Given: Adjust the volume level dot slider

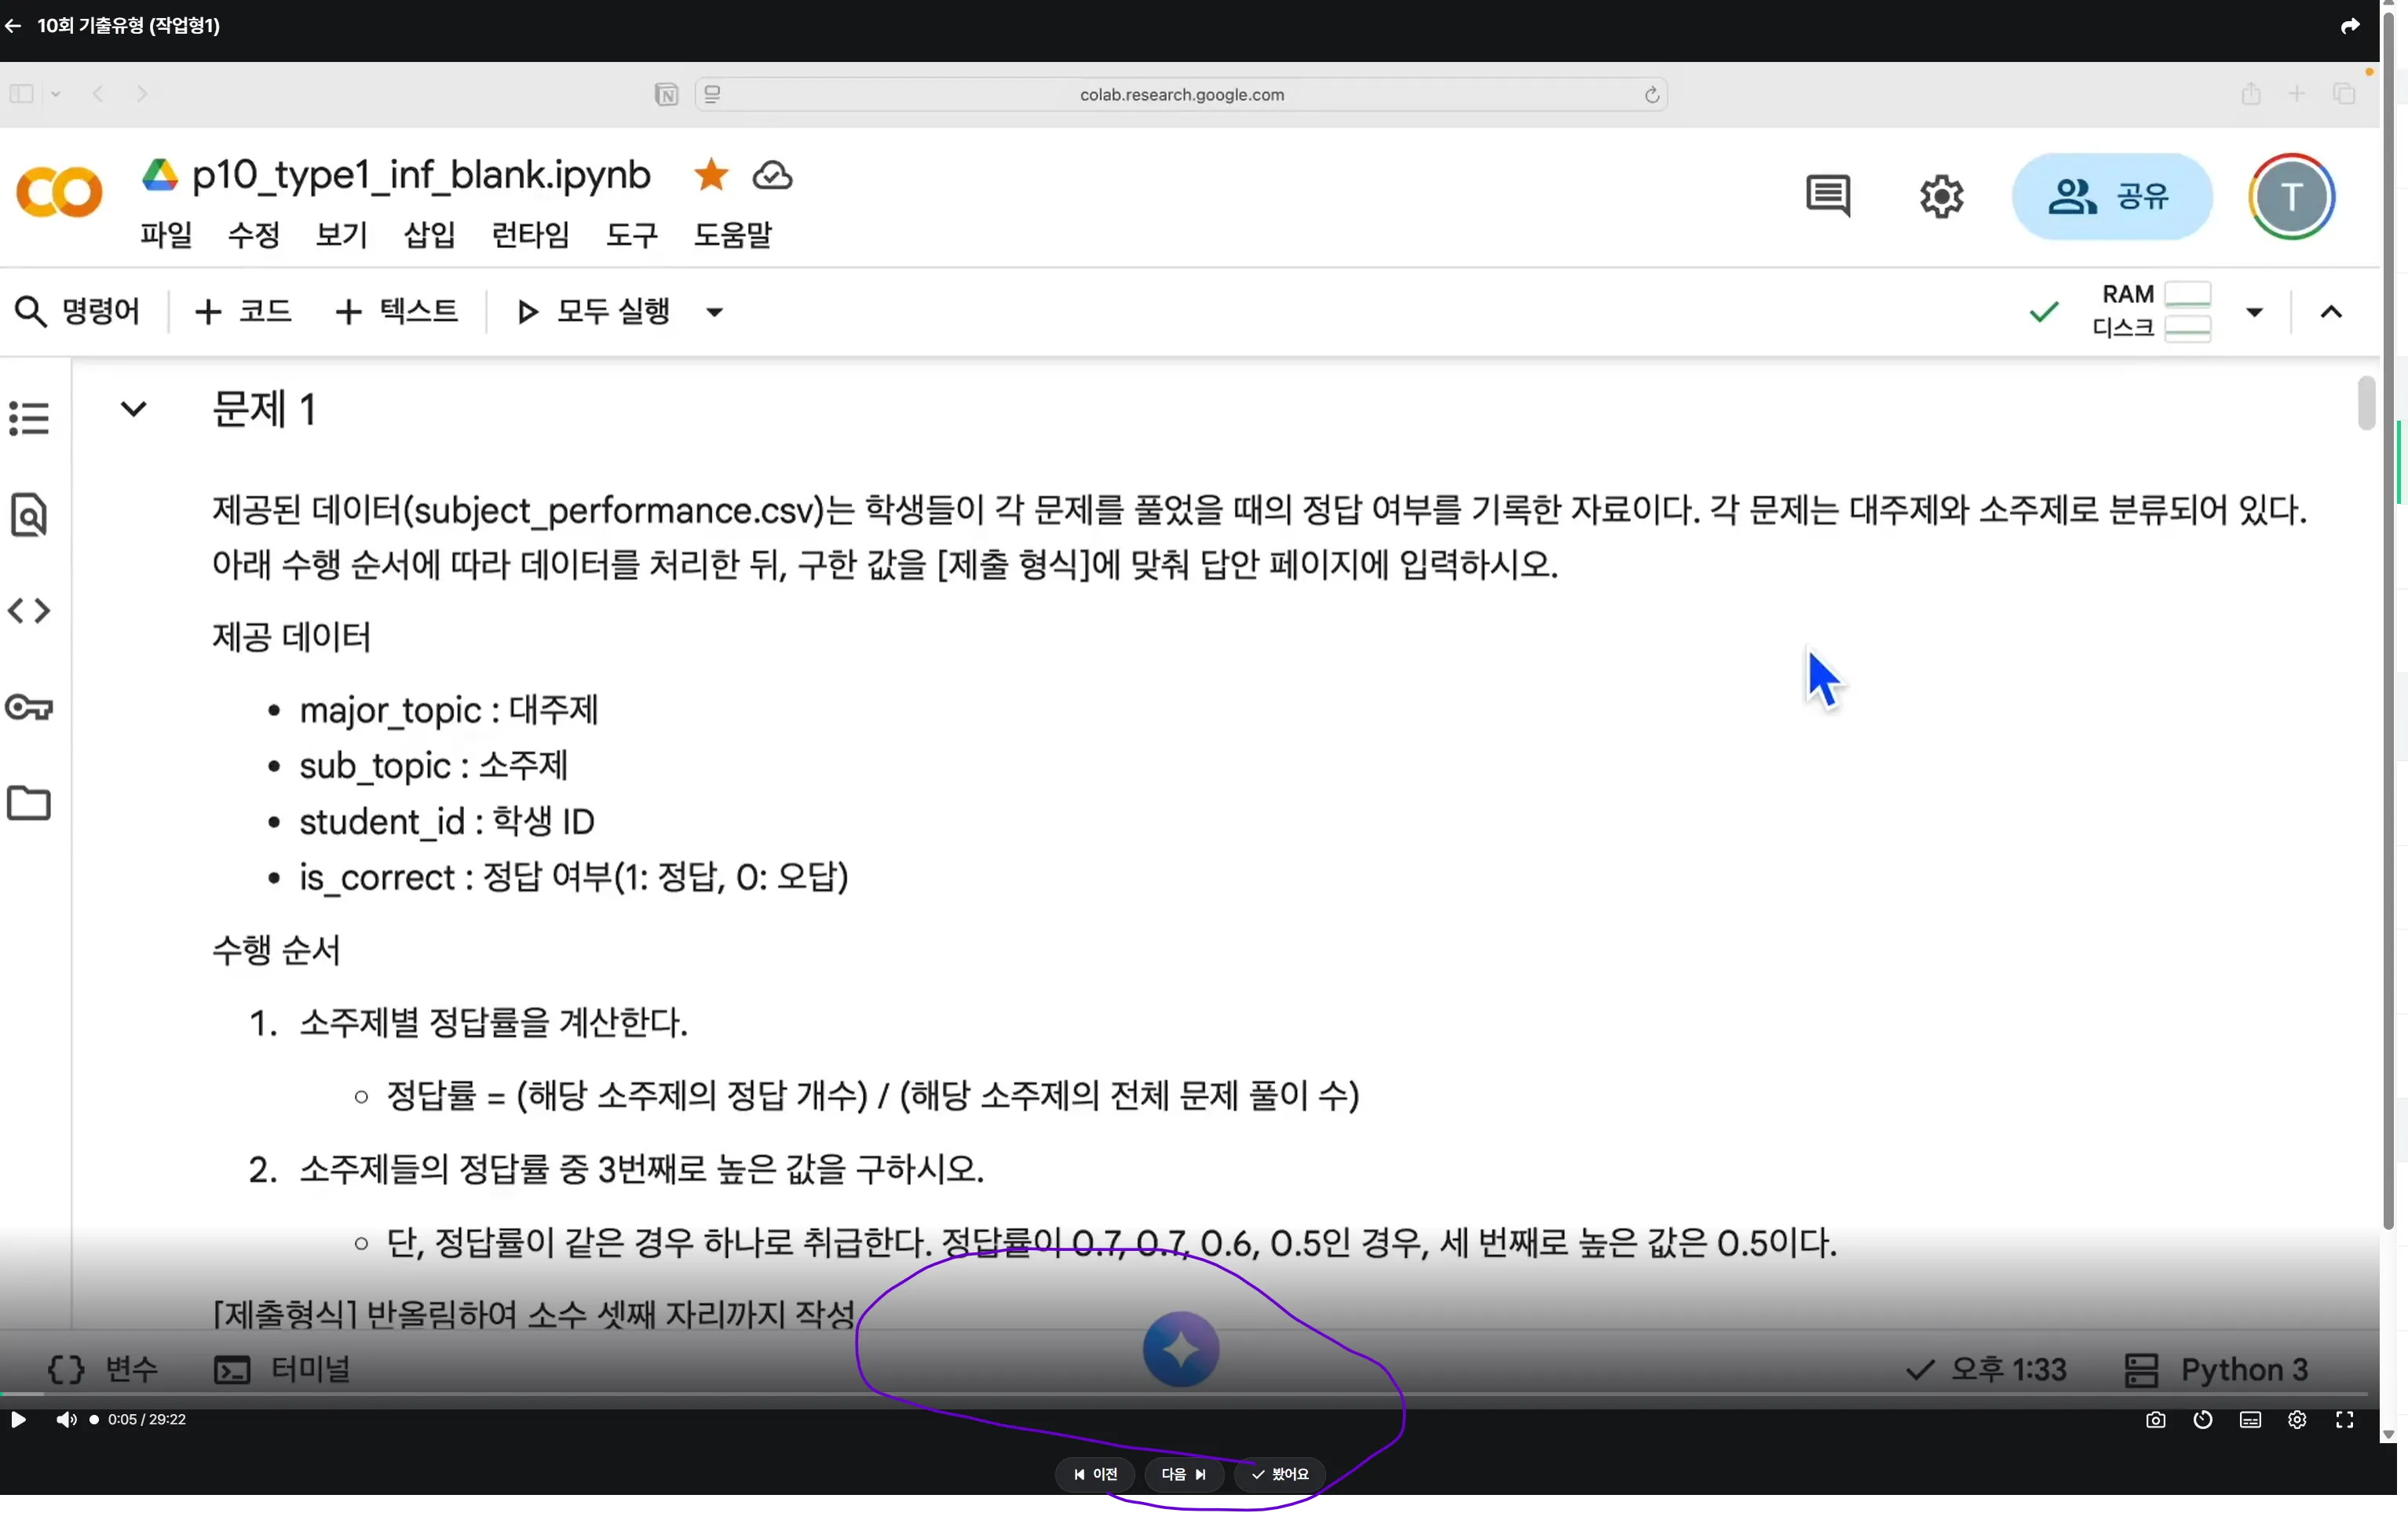Looking at the screenshot, I should click(x=94, y=1419).
